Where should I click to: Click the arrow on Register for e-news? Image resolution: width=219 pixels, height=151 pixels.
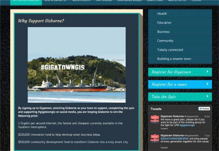[207, 84]
